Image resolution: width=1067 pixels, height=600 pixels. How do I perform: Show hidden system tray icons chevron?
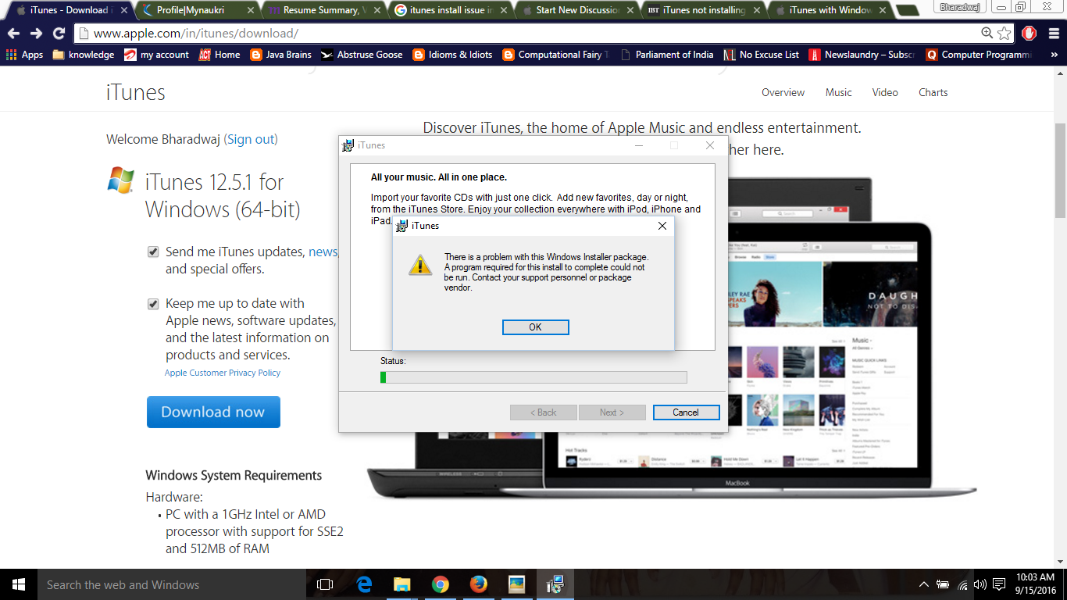[924, 584]
